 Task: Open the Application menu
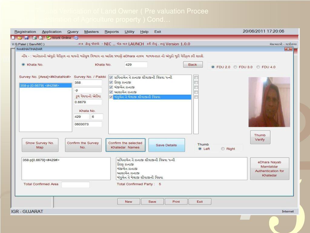click(51, 32)
